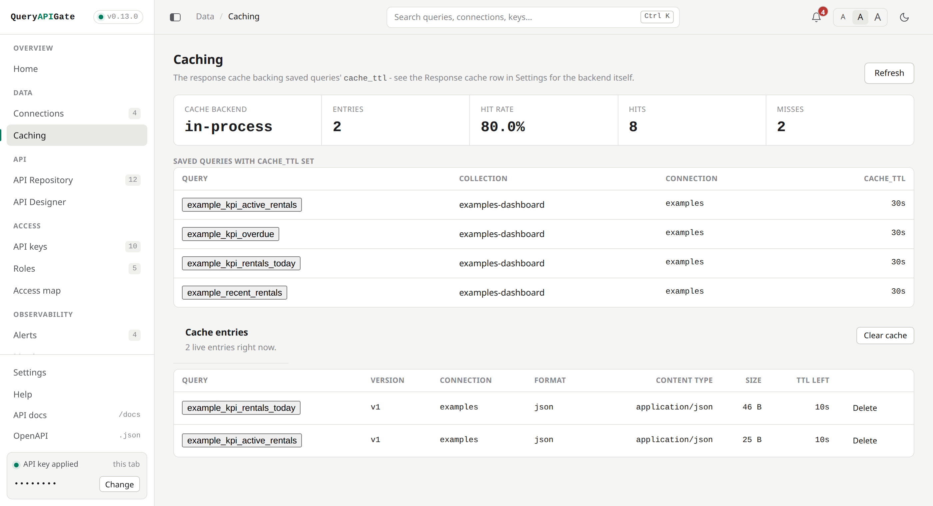Click the TTL LEFT column header
The height and width of the screenshot is (506, 933).
coord(812,380)
